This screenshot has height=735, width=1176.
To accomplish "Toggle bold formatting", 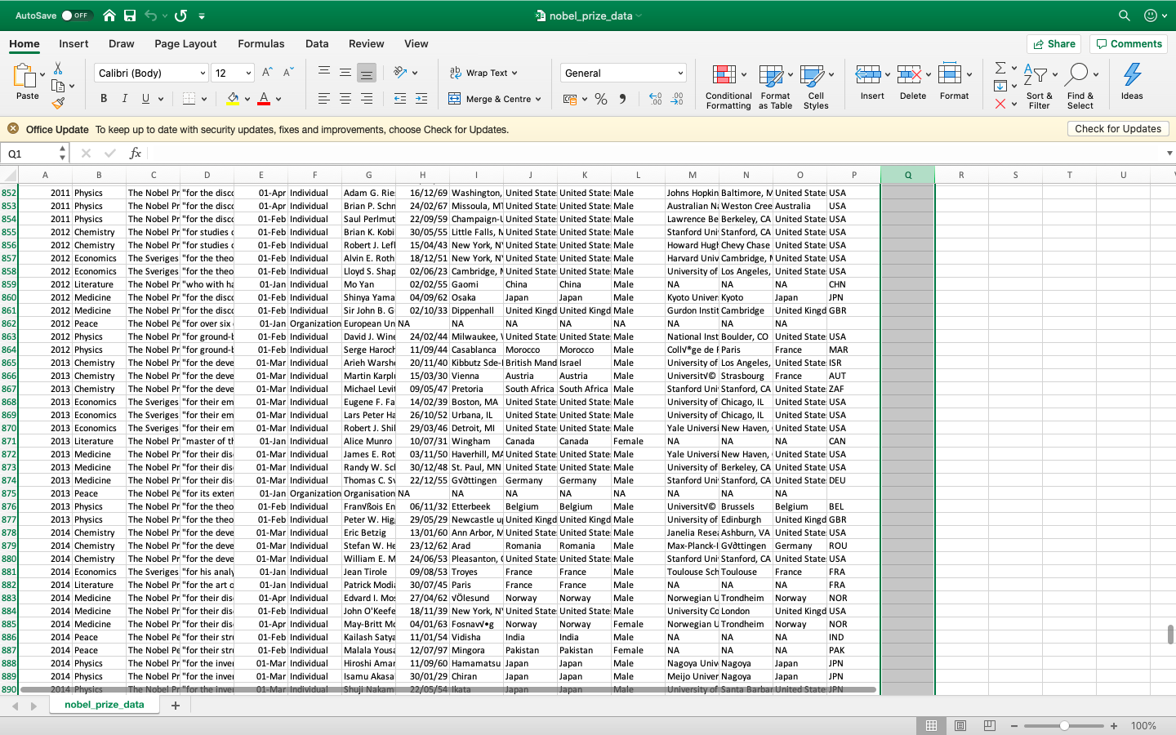I will (103, 98).
